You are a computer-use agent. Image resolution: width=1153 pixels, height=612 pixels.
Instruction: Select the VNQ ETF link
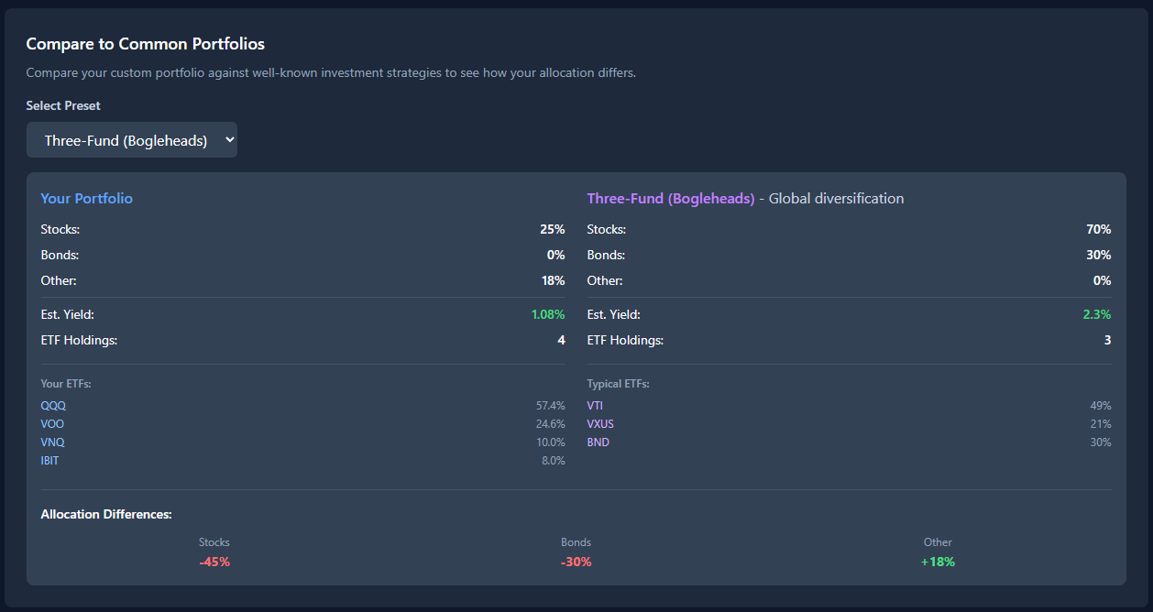point(51,442)
